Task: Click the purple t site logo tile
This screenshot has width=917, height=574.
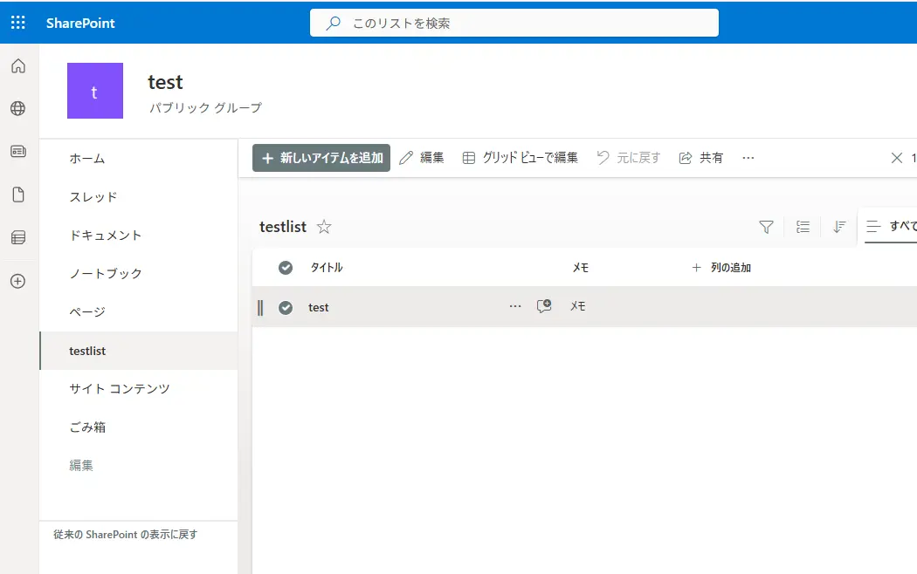Action: [x=94, y=91]
